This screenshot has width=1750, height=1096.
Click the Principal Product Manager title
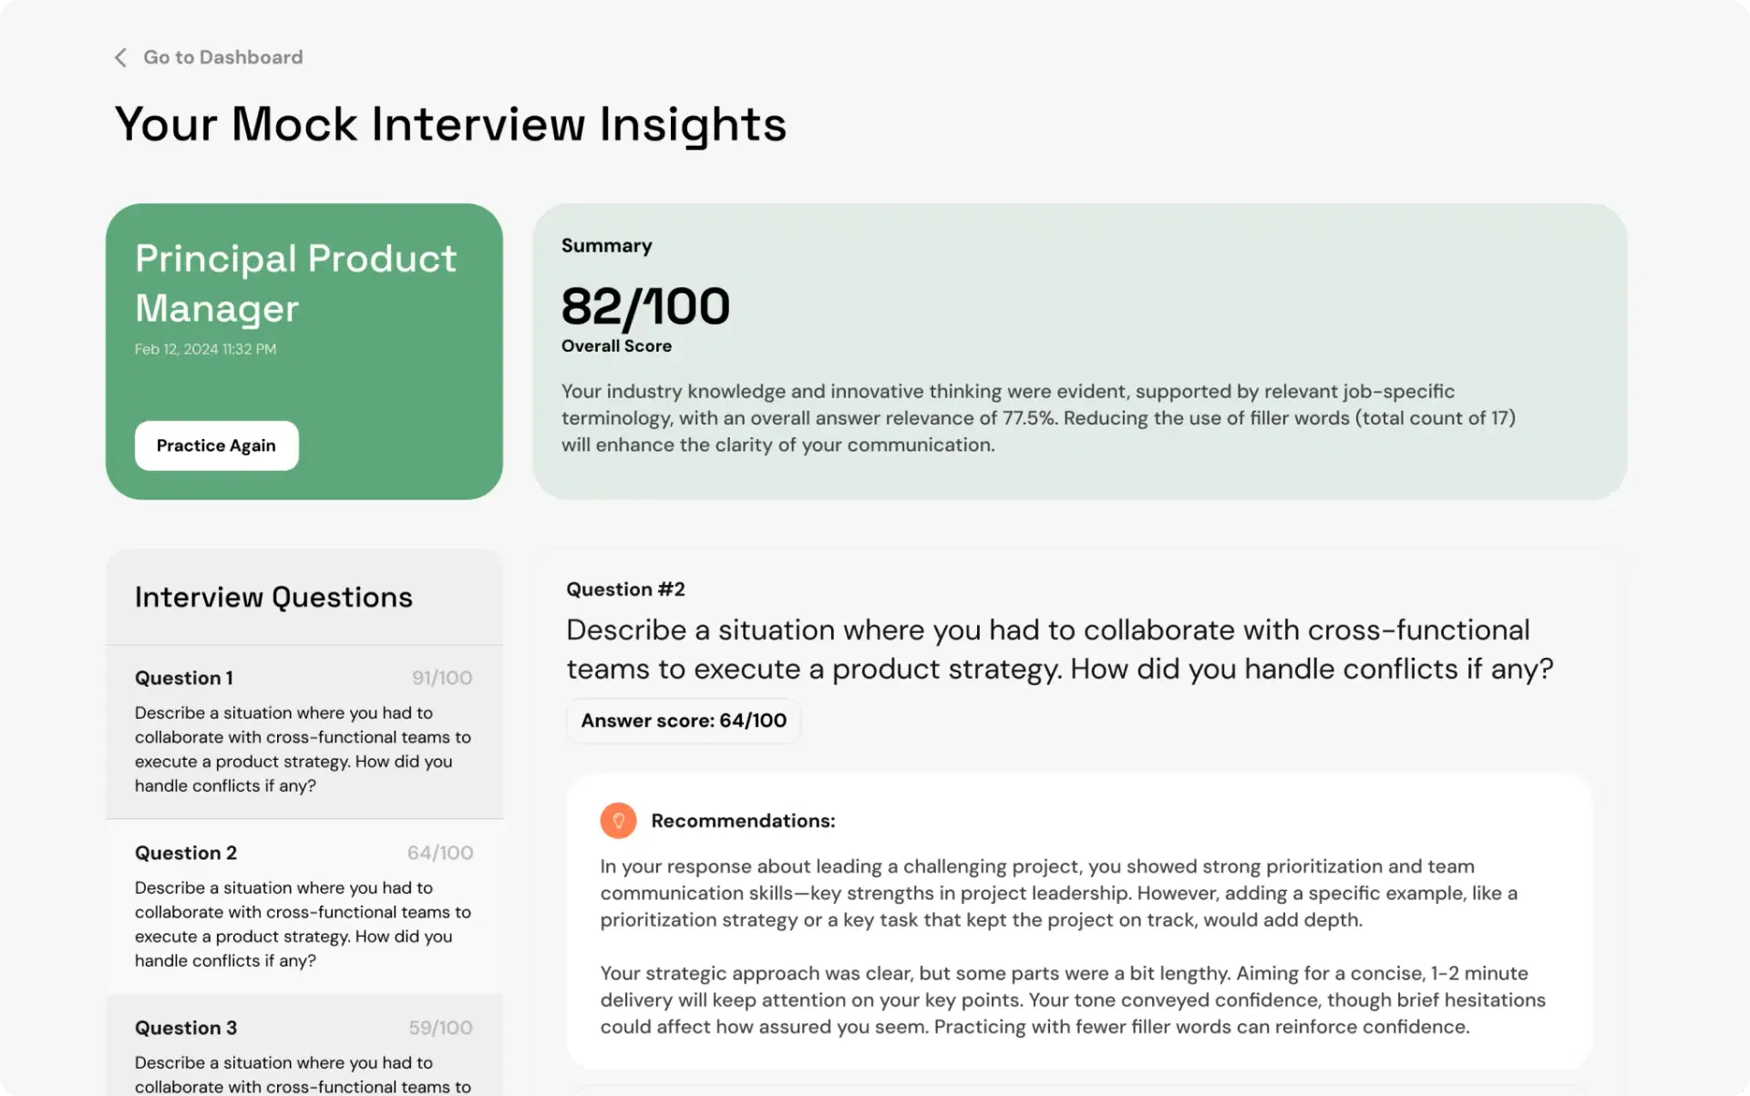point(296,283)
